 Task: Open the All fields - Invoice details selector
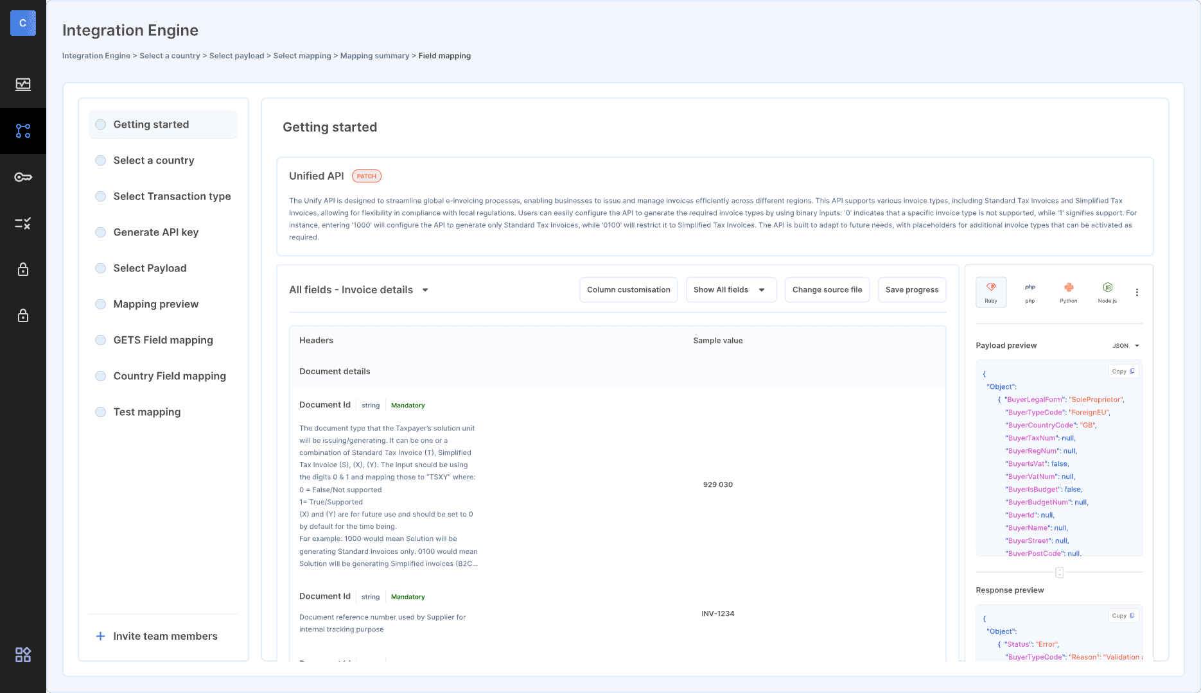point(358,289)
